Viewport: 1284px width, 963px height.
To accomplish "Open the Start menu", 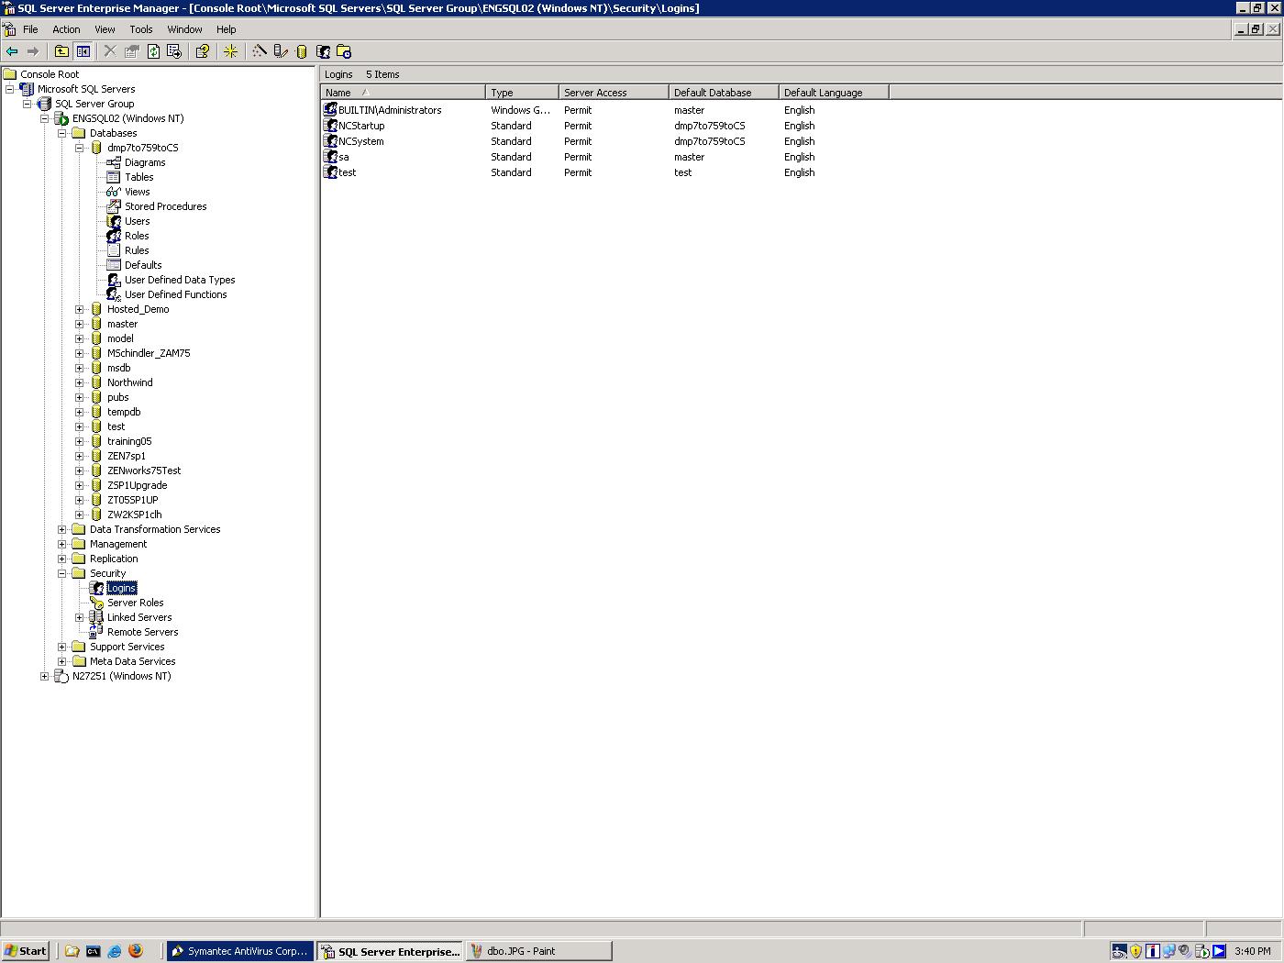I will pyautogui.click(x=26, y=951).
